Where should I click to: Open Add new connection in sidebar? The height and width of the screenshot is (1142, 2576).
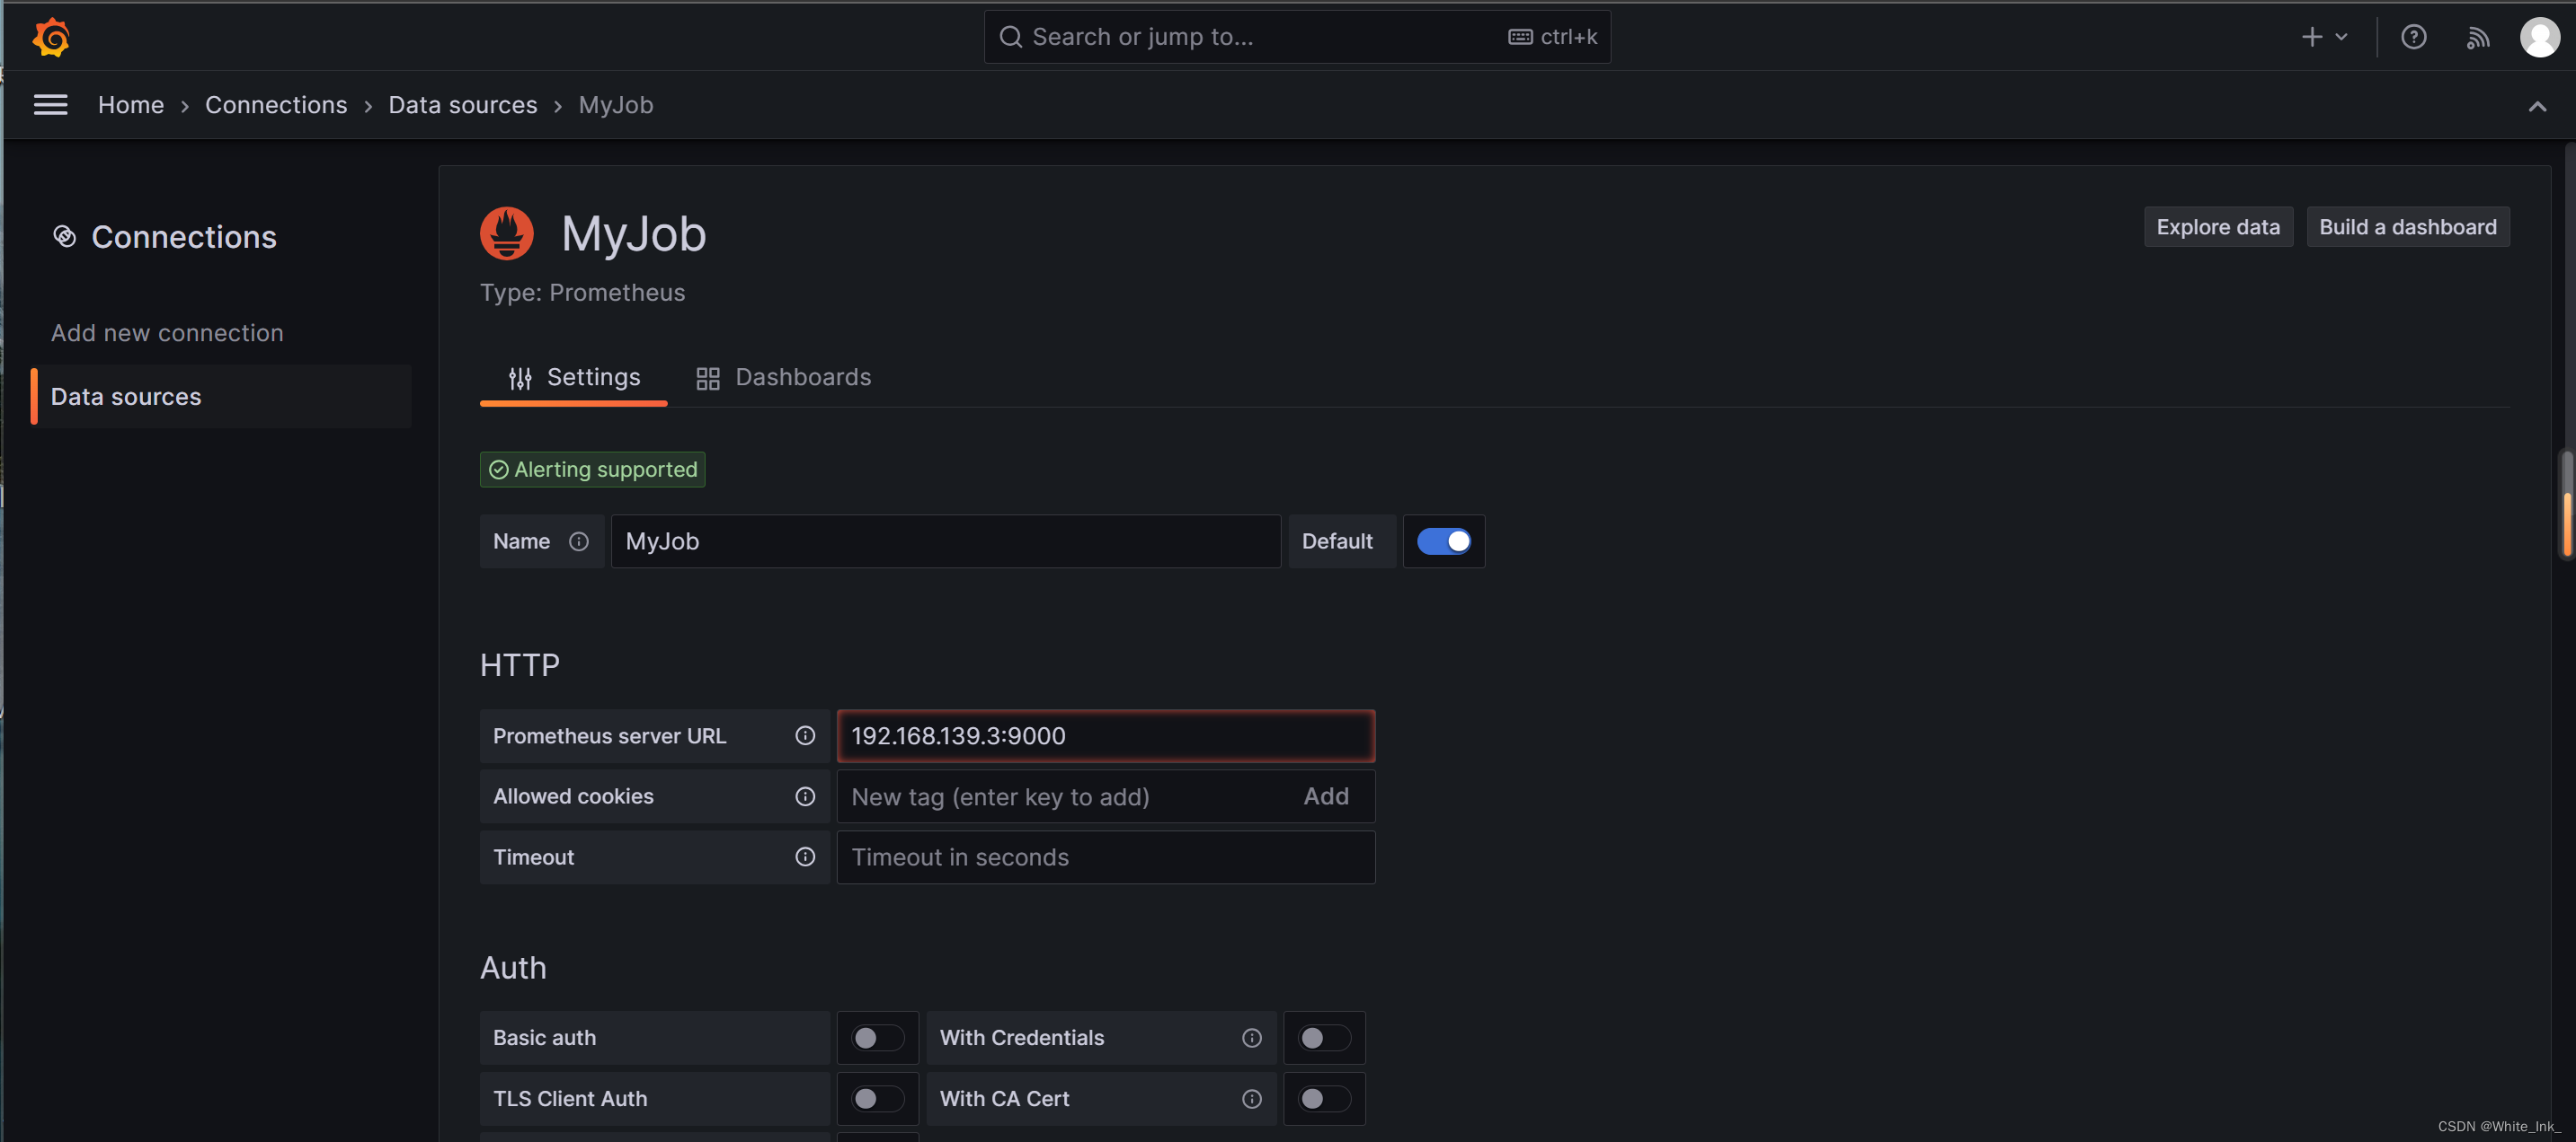click(x=167, y=333)
